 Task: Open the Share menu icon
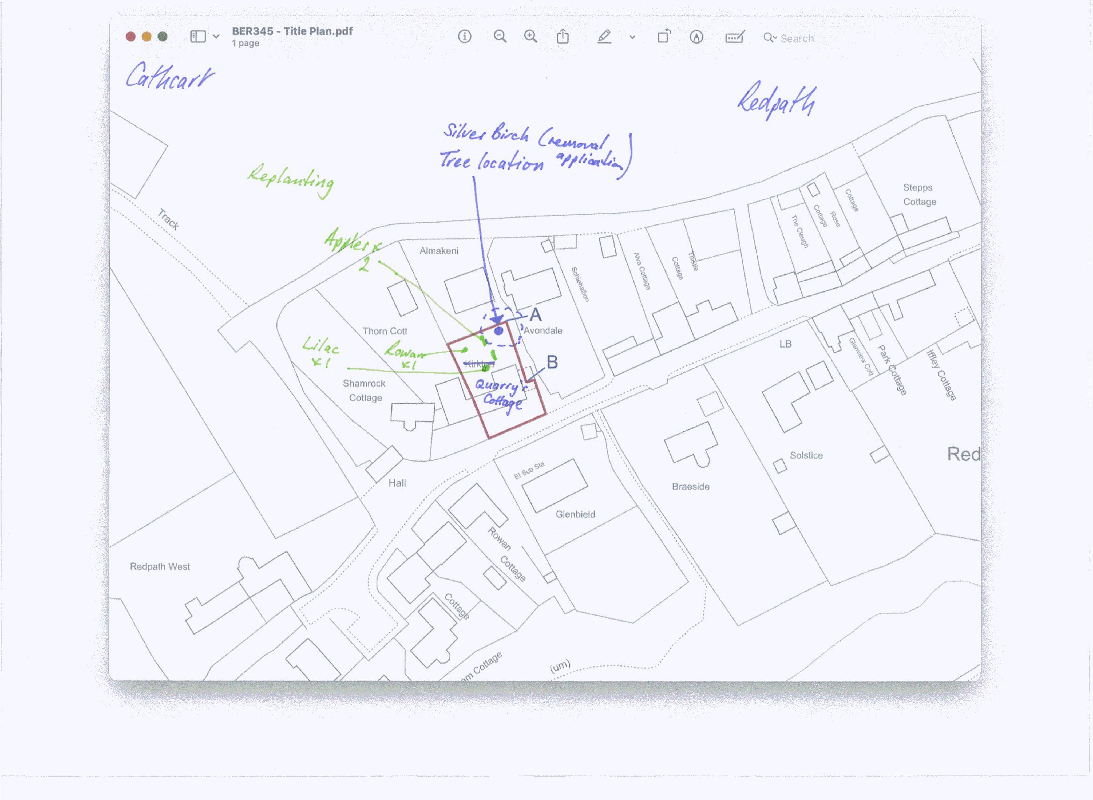point(563,36)
